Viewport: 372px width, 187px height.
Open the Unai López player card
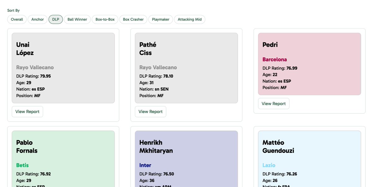click(63, 68)
